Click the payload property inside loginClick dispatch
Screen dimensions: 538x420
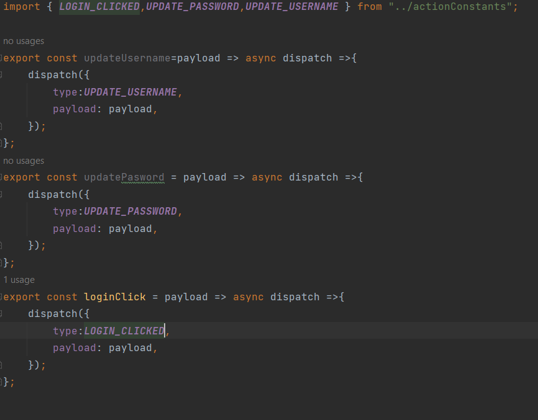74,347
